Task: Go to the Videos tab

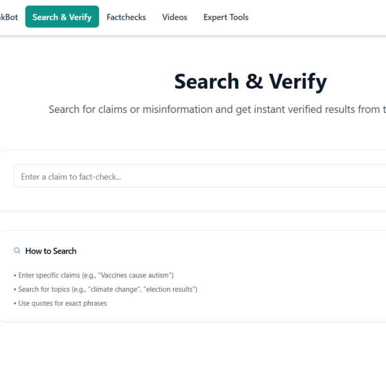Action: click(175, 17)
